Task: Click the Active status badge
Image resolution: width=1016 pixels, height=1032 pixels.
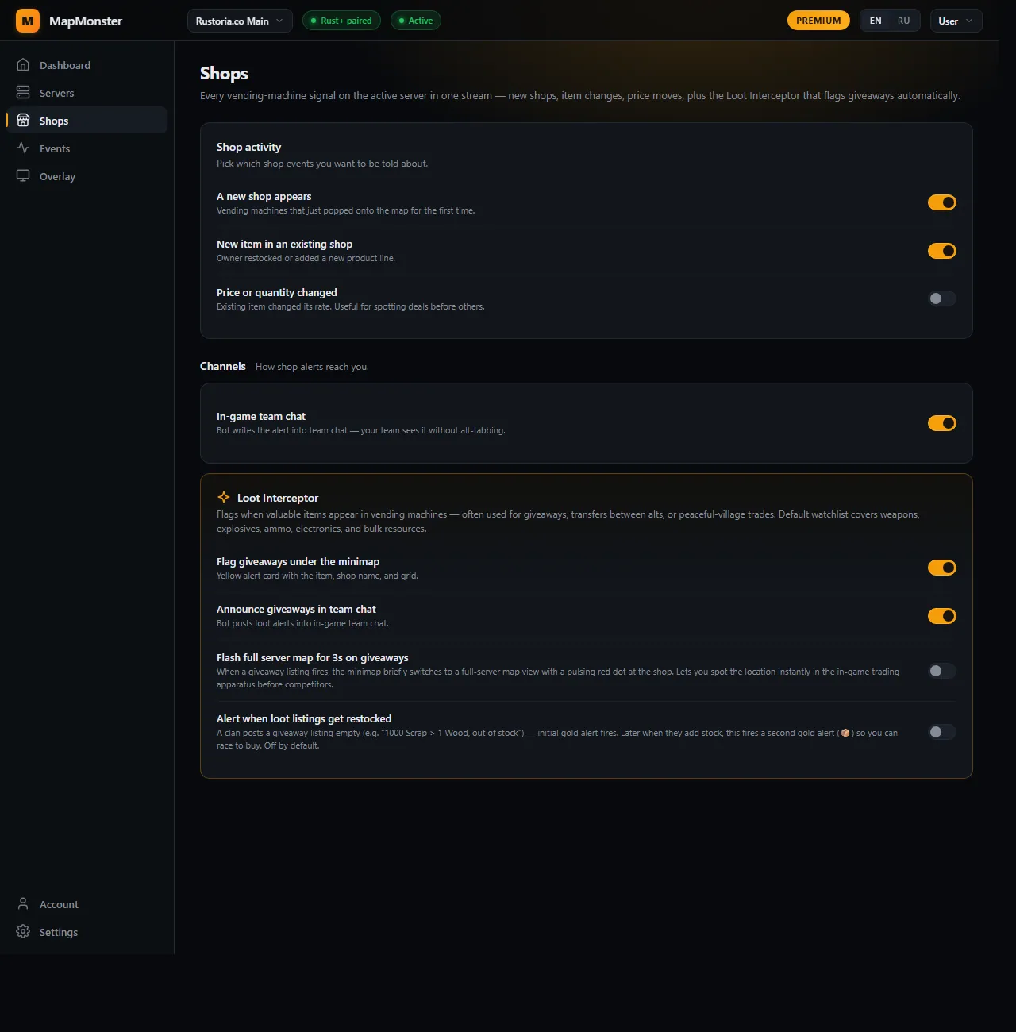Action: [x=416, y=21]
